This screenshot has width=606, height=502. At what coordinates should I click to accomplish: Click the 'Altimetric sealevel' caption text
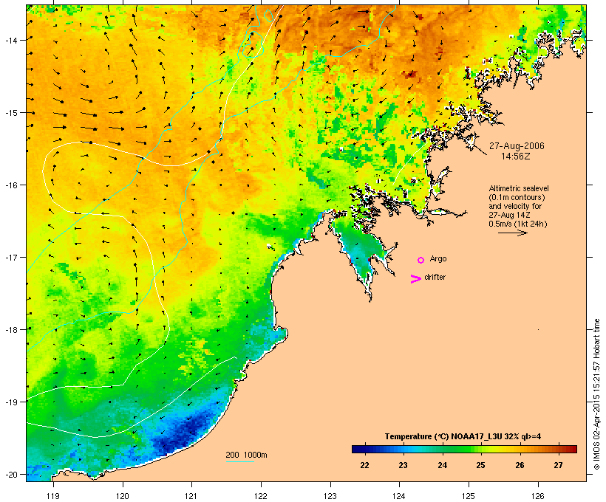pyautogui.click(x=519, y=188)
